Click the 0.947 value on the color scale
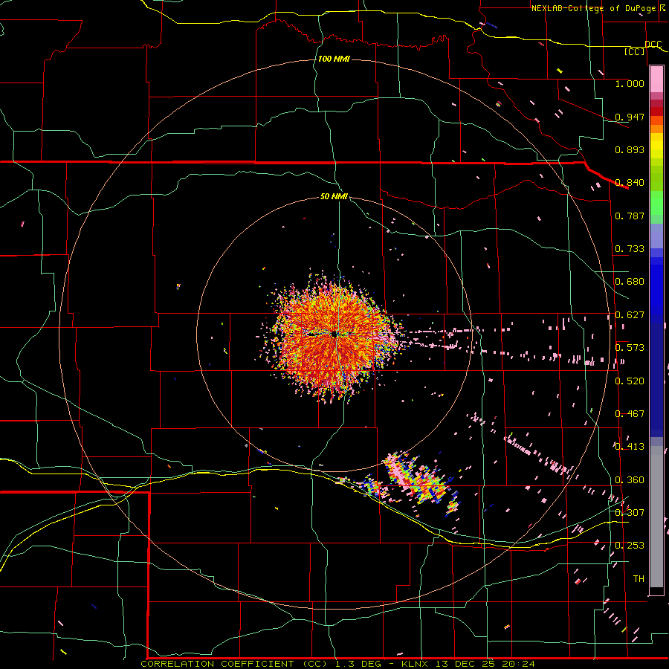Screen dimensions: 669x669 click(630, 117)
